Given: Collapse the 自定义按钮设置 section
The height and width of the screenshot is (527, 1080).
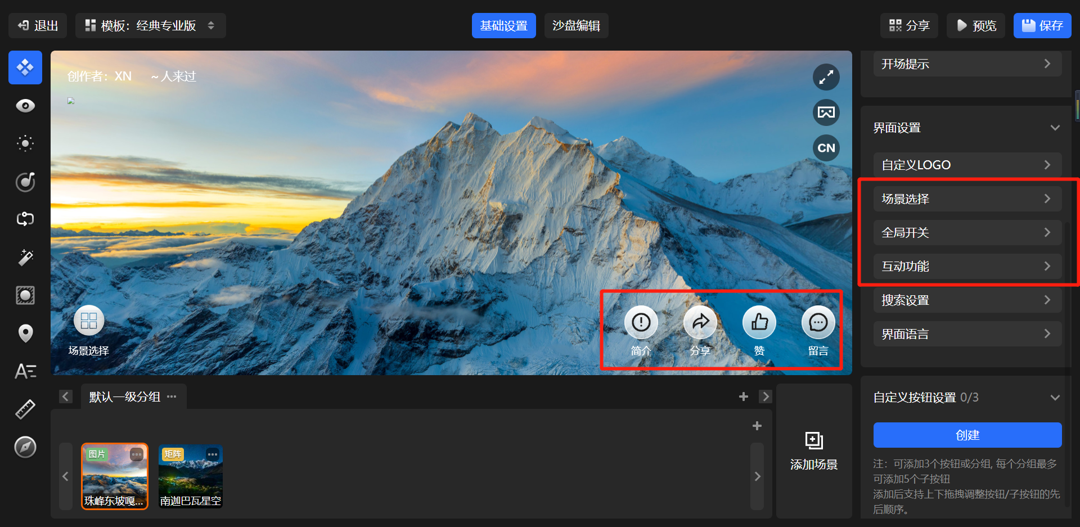Looking at the screenshot, I should (x=1055, y=398).
